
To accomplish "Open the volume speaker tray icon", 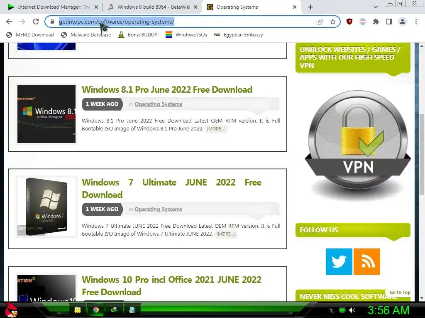I will point(352,311).
